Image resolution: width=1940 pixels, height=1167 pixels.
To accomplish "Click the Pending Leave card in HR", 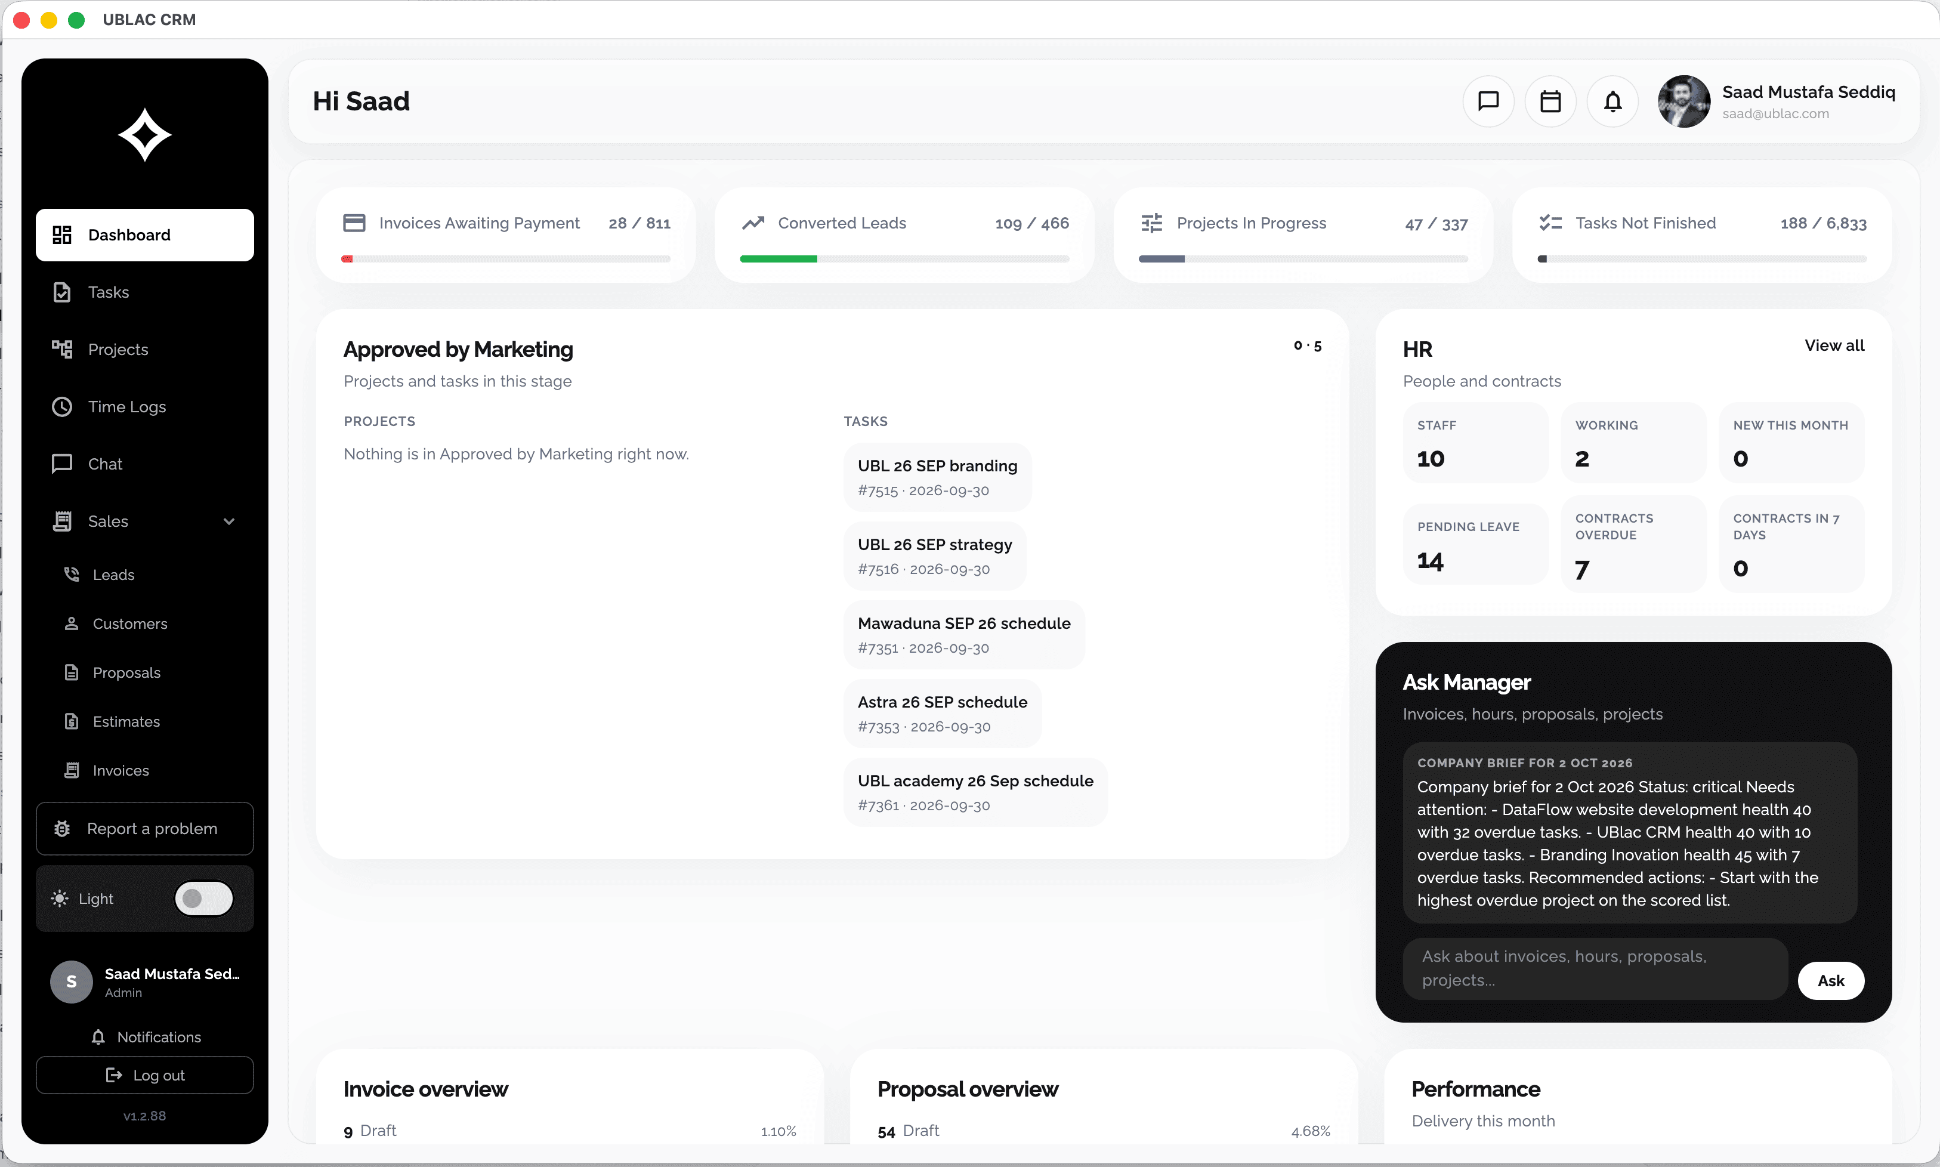I will tap(1475, 544).
